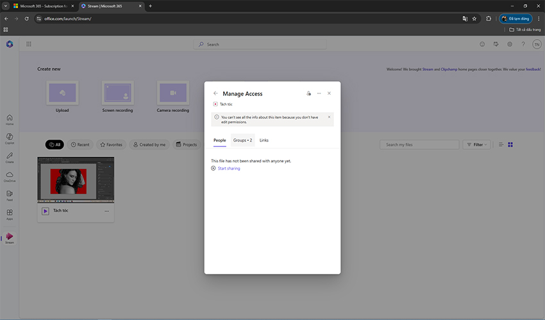Open the all bookmarks folder
The image size is (545, 320).
coord(525,30)
